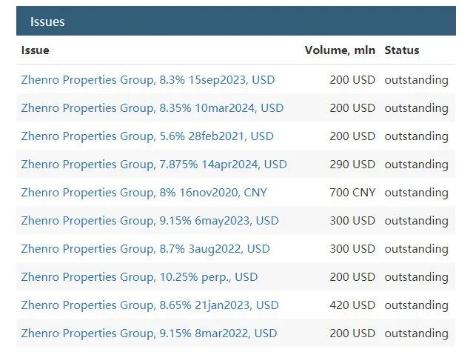Screen dimensions: 473x352
Task: Click outstanding status of 15sep2023 bond
Action: click(417, 80)
